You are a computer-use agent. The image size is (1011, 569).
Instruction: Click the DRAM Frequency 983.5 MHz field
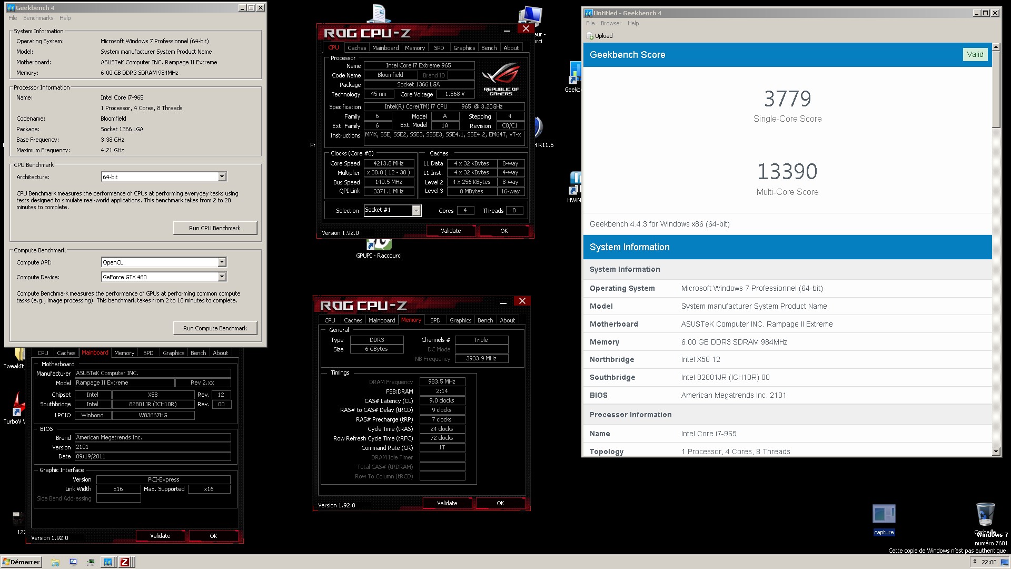point(442,381)
